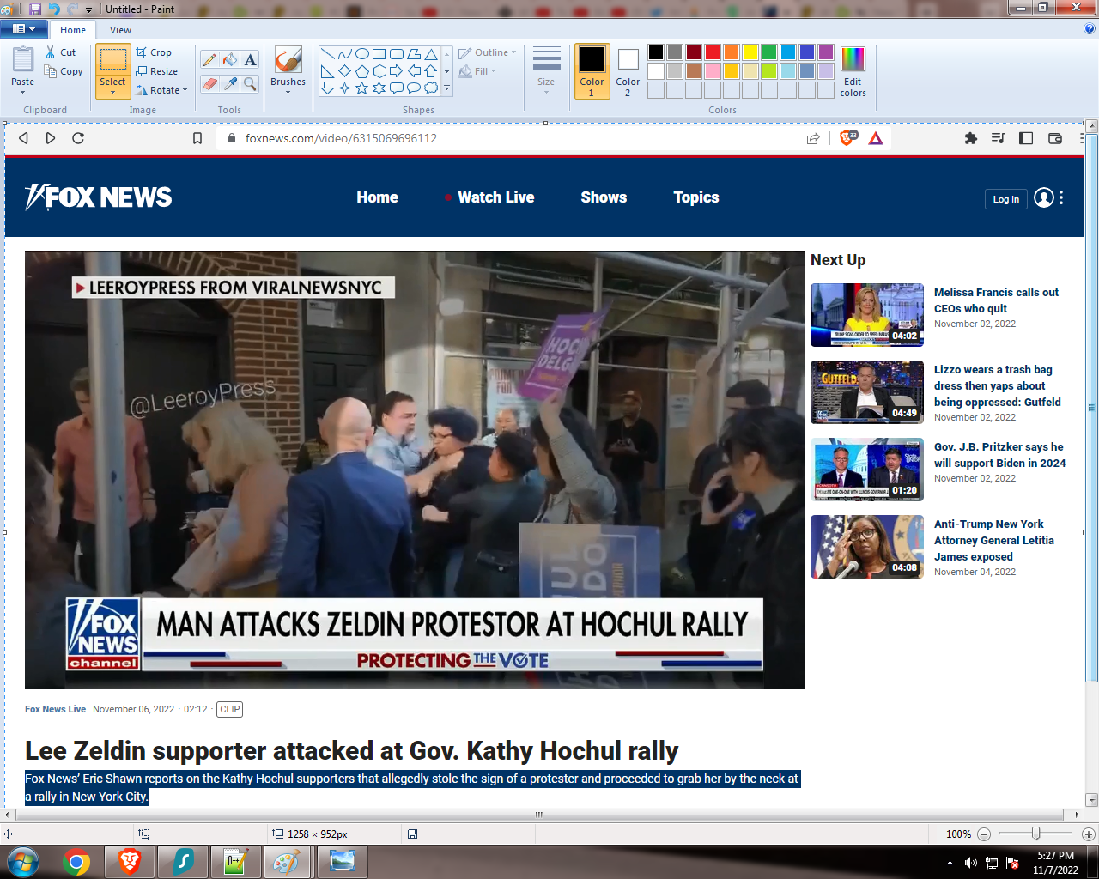
Task: Click the Fox News Live link
Action: (55, 709)
